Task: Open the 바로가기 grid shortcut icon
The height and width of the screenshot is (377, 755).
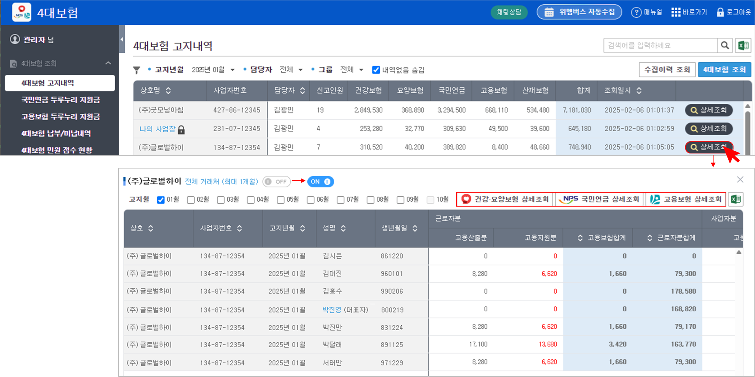Action: [x=676, y=12]
